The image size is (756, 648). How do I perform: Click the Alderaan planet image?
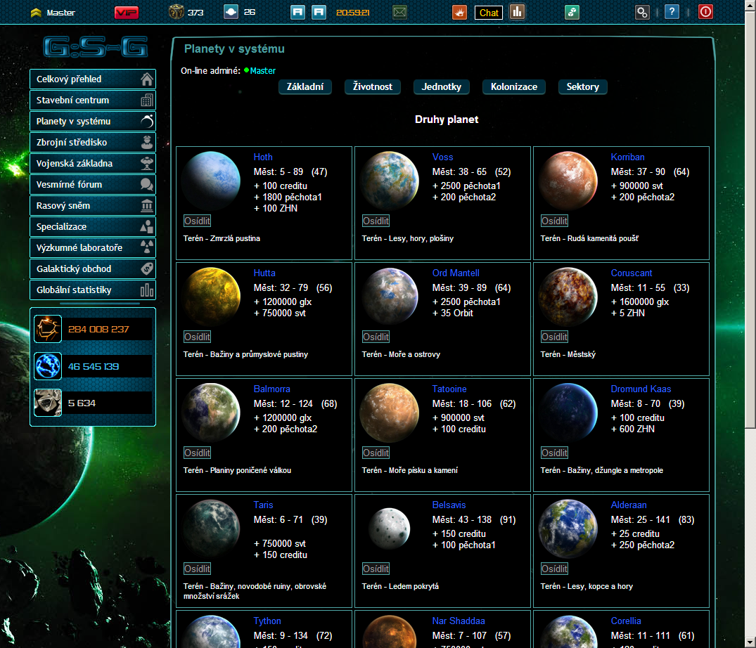[568, 529]
